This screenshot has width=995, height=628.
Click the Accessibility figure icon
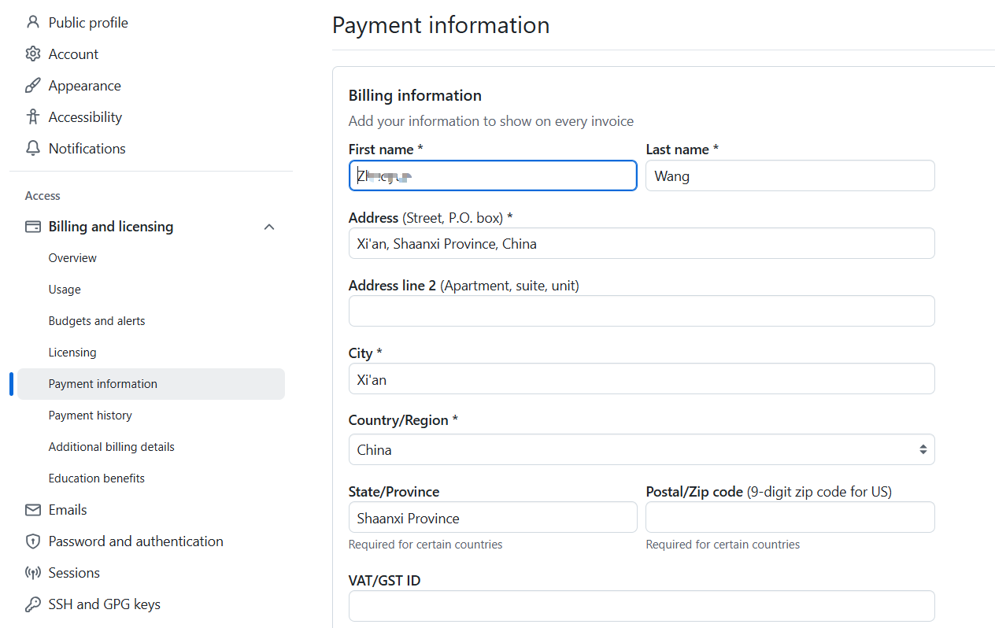pos(32,116)
